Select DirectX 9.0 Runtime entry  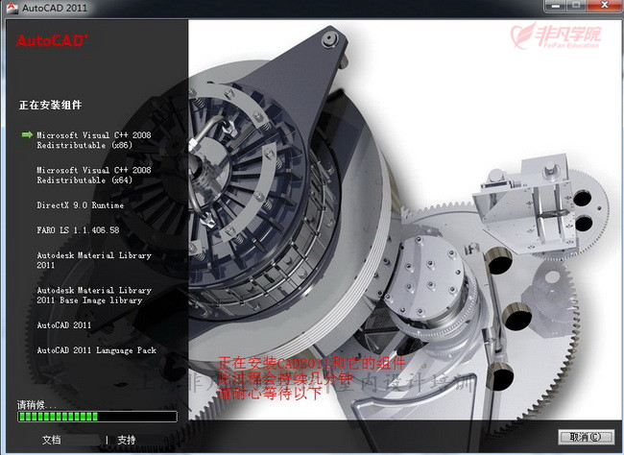(81, 205)
